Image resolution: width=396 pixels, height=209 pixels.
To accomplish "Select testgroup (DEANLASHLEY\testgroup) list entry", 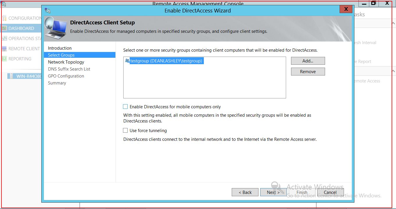I will [x=166, y=61].
